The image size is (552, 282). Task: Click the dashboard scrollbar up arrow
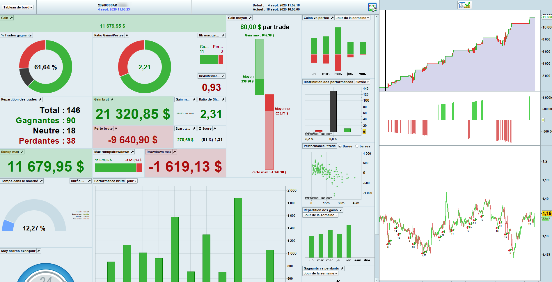377,17
